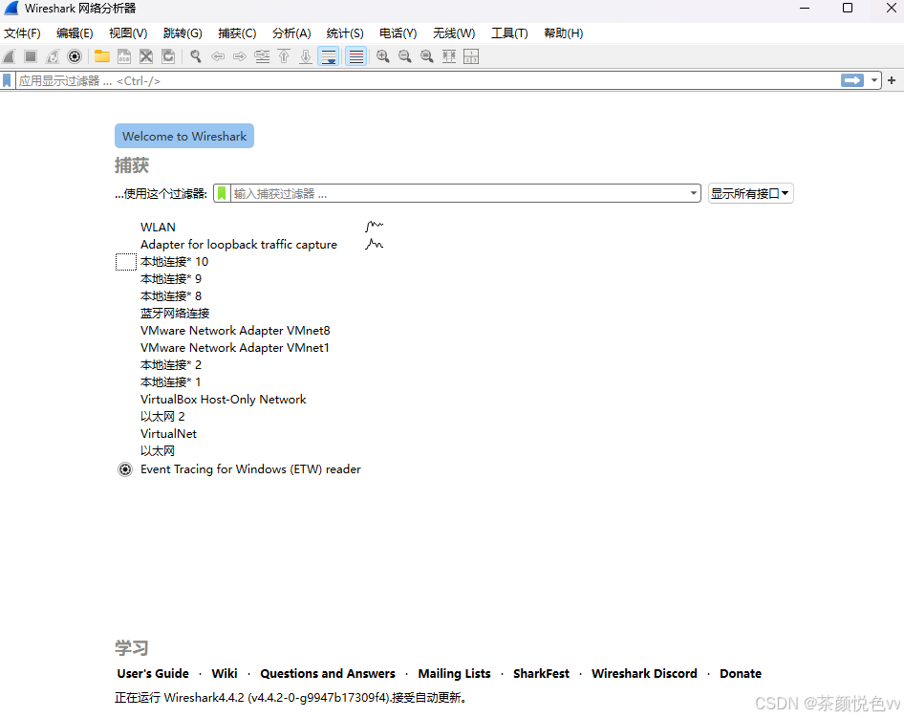The height and width of the screenshot is (718, 904).
Task: Open the Wiki link
Action: [225, 674]
